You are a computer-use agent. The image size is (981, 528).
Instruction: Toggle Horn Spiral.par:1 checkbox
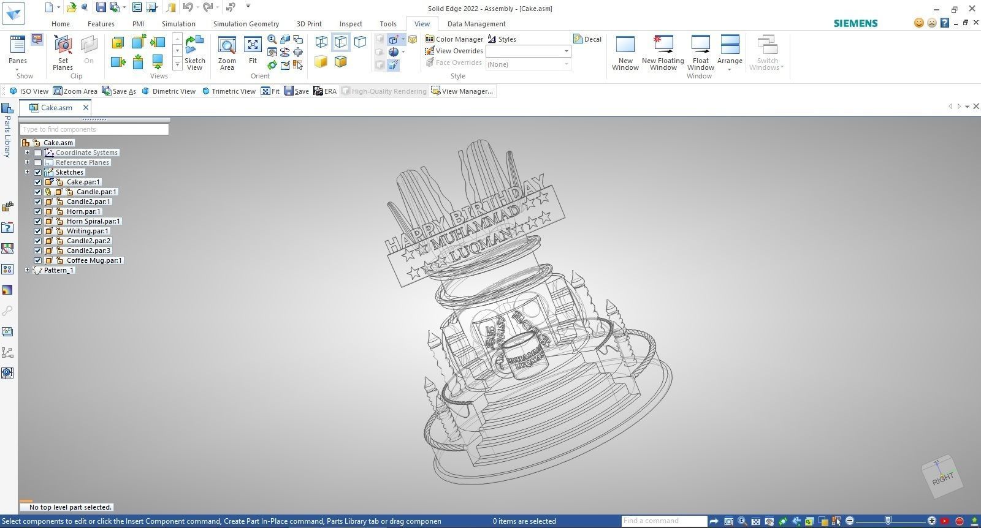38,221
